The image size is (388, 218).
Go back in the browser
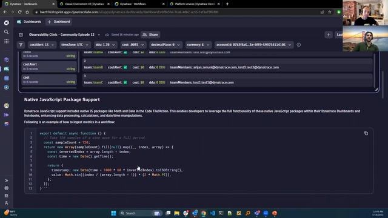pyautogui.click(x=5, y=12)
